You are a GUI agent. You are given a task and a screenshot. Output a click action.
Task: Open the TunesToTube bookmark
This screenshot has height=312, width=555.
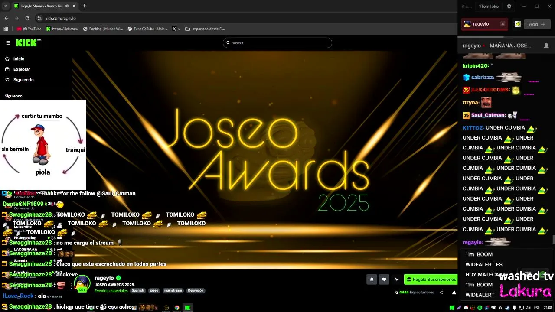(x=147, y=29)
